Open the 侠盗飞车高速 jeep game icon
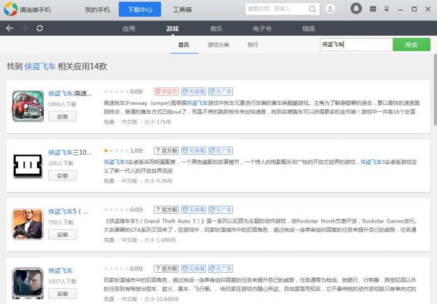The image size is (437, 304). click(28, 106)
